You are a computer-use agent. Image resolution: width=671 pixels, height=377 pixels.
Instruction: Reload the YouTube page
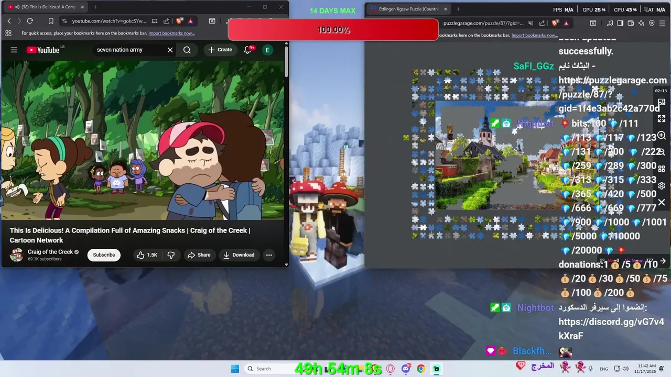pyautogui.click(x=30, y=21)
